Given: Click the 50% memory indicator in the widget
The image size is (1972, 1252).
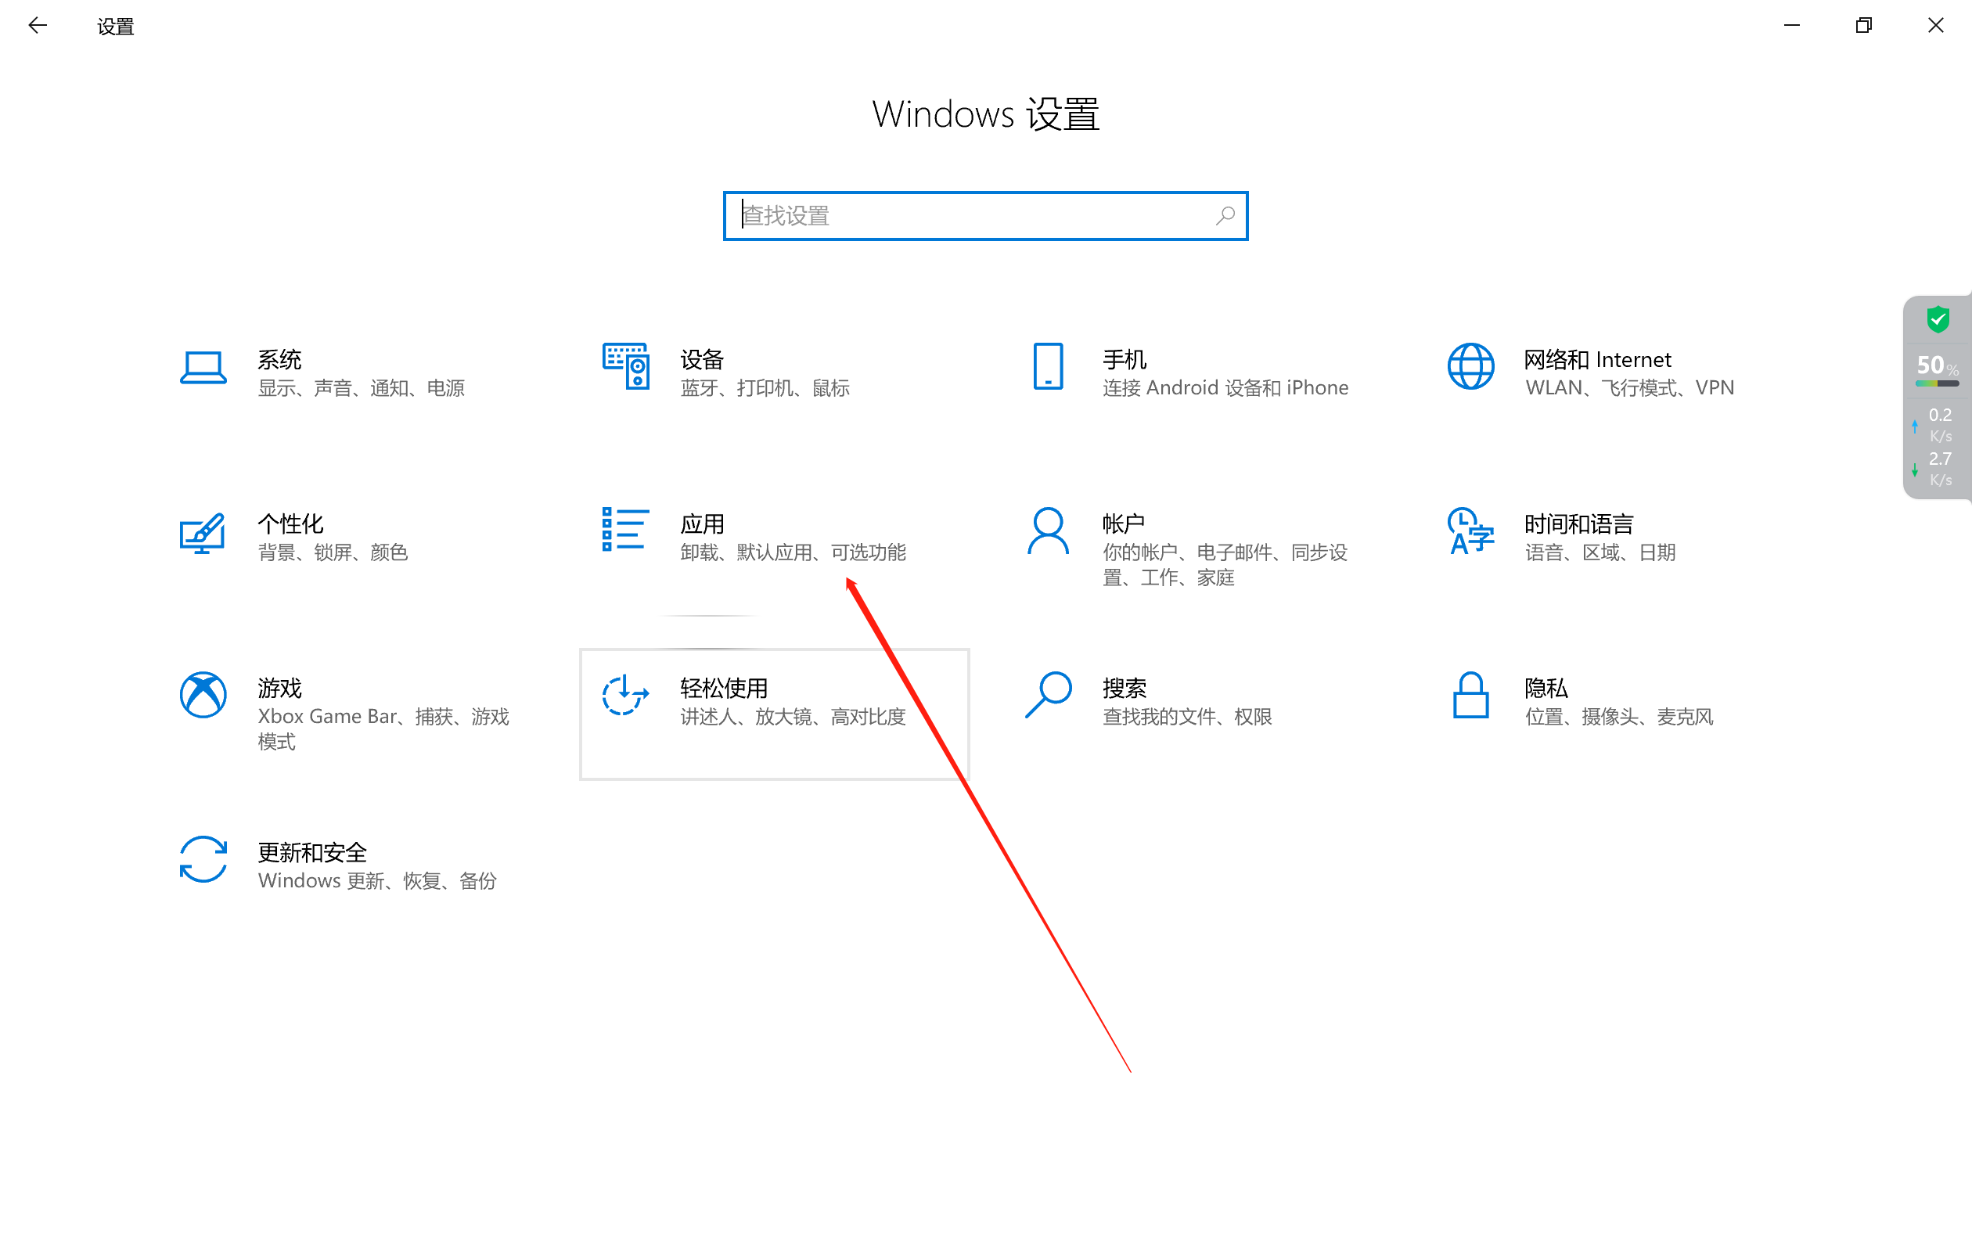Looking at the screenshot, I should click(1938, 369).
